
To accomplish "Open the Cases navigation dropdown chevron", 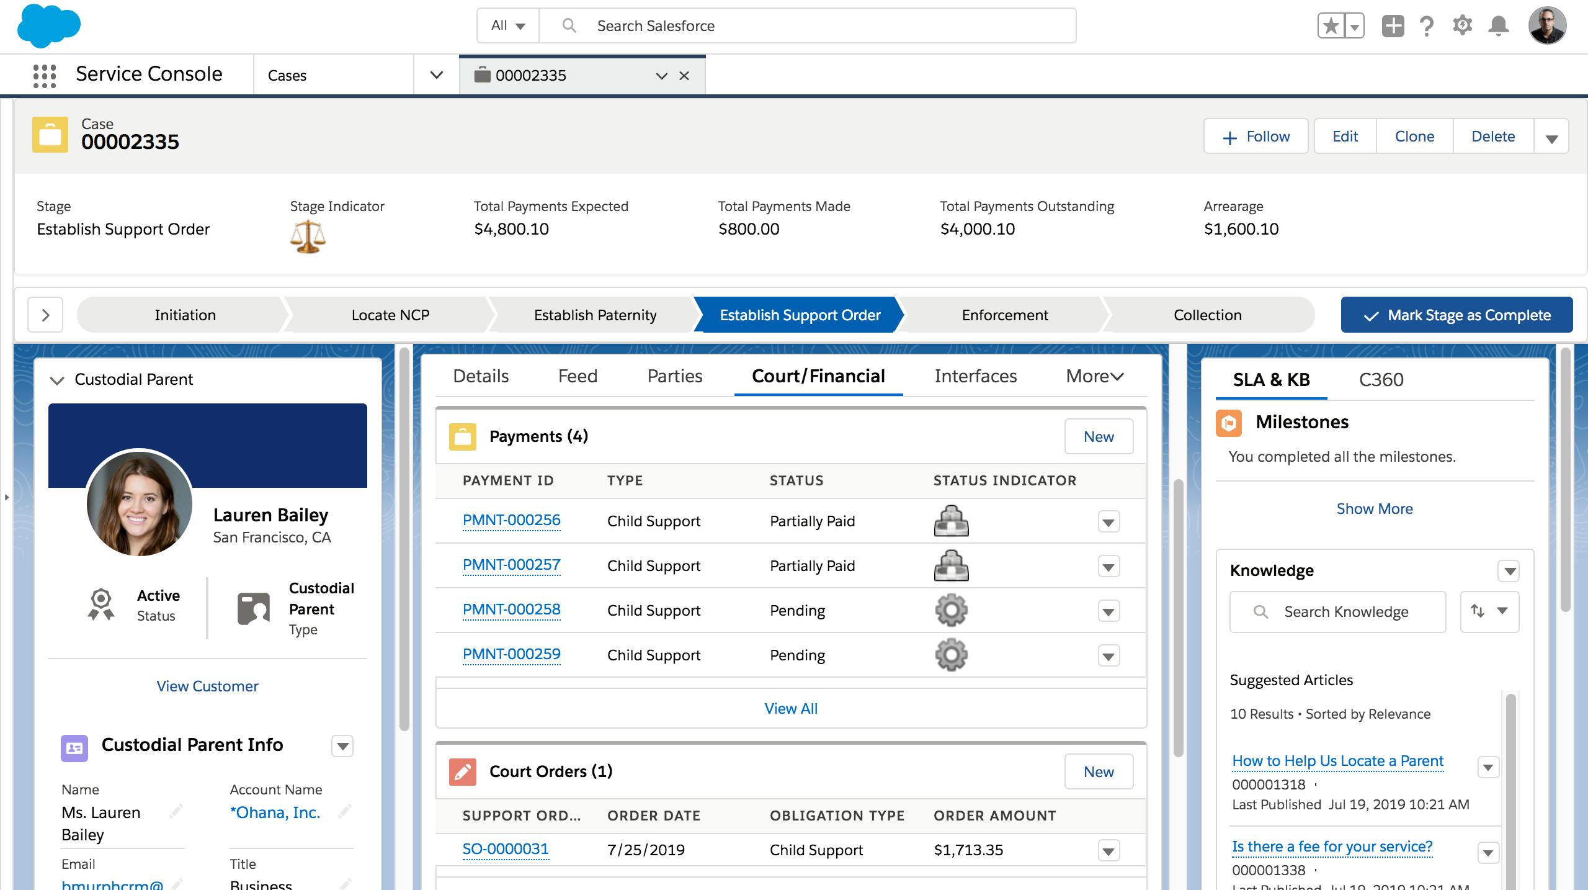I will click(437, 75).
